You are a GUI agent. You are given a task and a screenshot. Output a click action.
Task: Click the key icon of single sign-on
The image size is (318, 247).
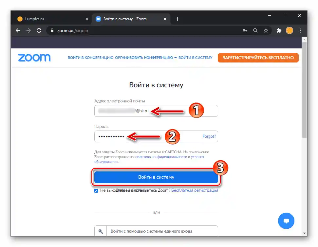[x=101, y=231]
